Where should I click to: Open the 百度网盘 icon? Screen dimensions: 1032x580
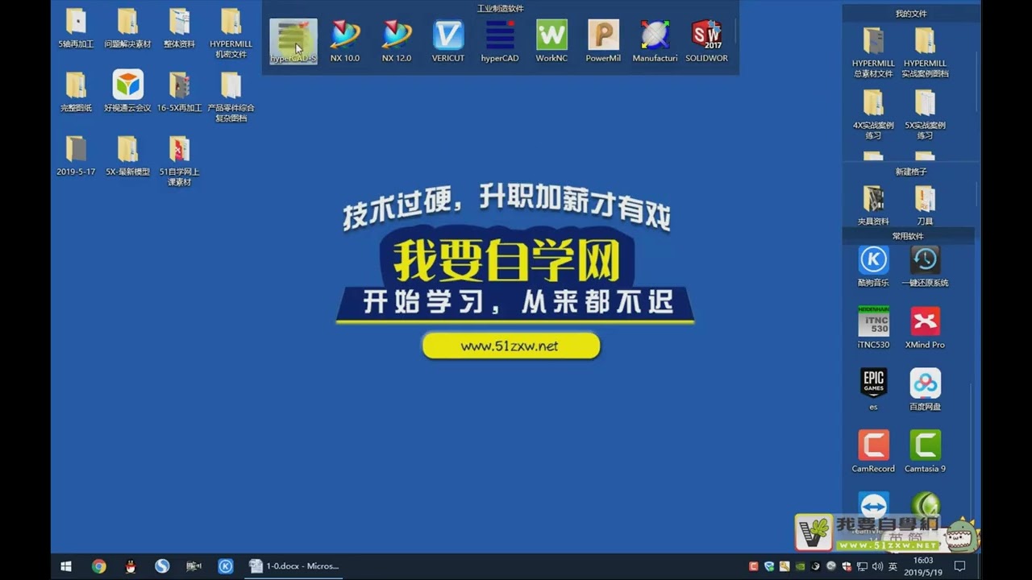925,390
